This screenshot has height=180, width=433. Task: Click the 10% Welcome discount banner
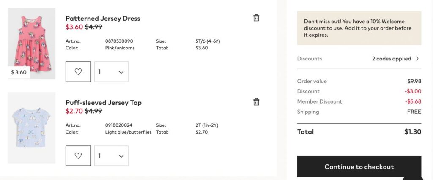pyautogui.click(x=359, y=28)
